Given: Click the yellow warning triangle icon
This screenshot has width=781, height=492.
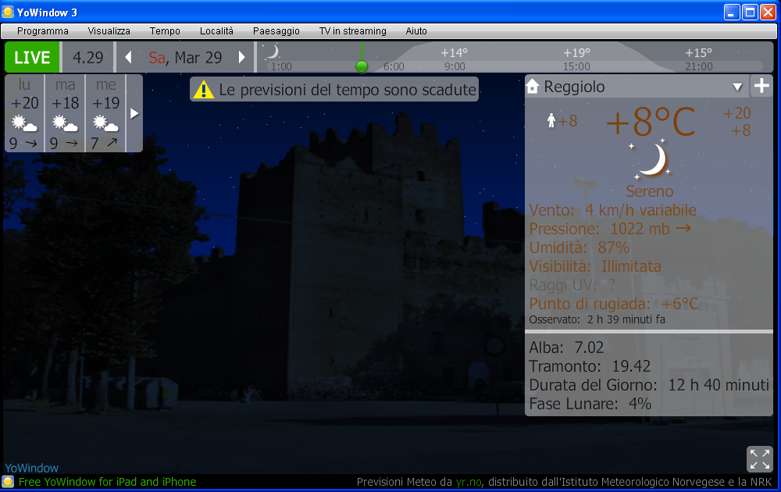Looking at the screenshot, I should click(x=204, y=90).
